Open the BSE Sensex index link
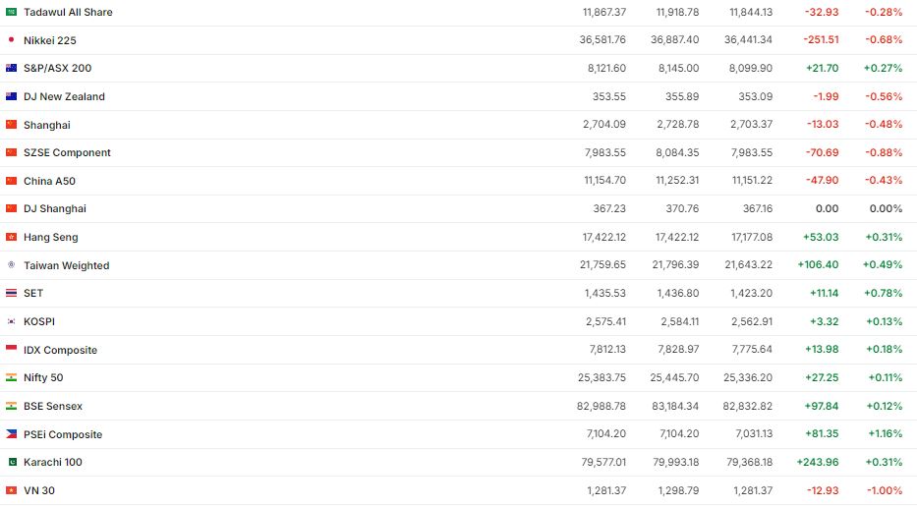The width and height of the screenshot is (917, 507). [53, 406]
